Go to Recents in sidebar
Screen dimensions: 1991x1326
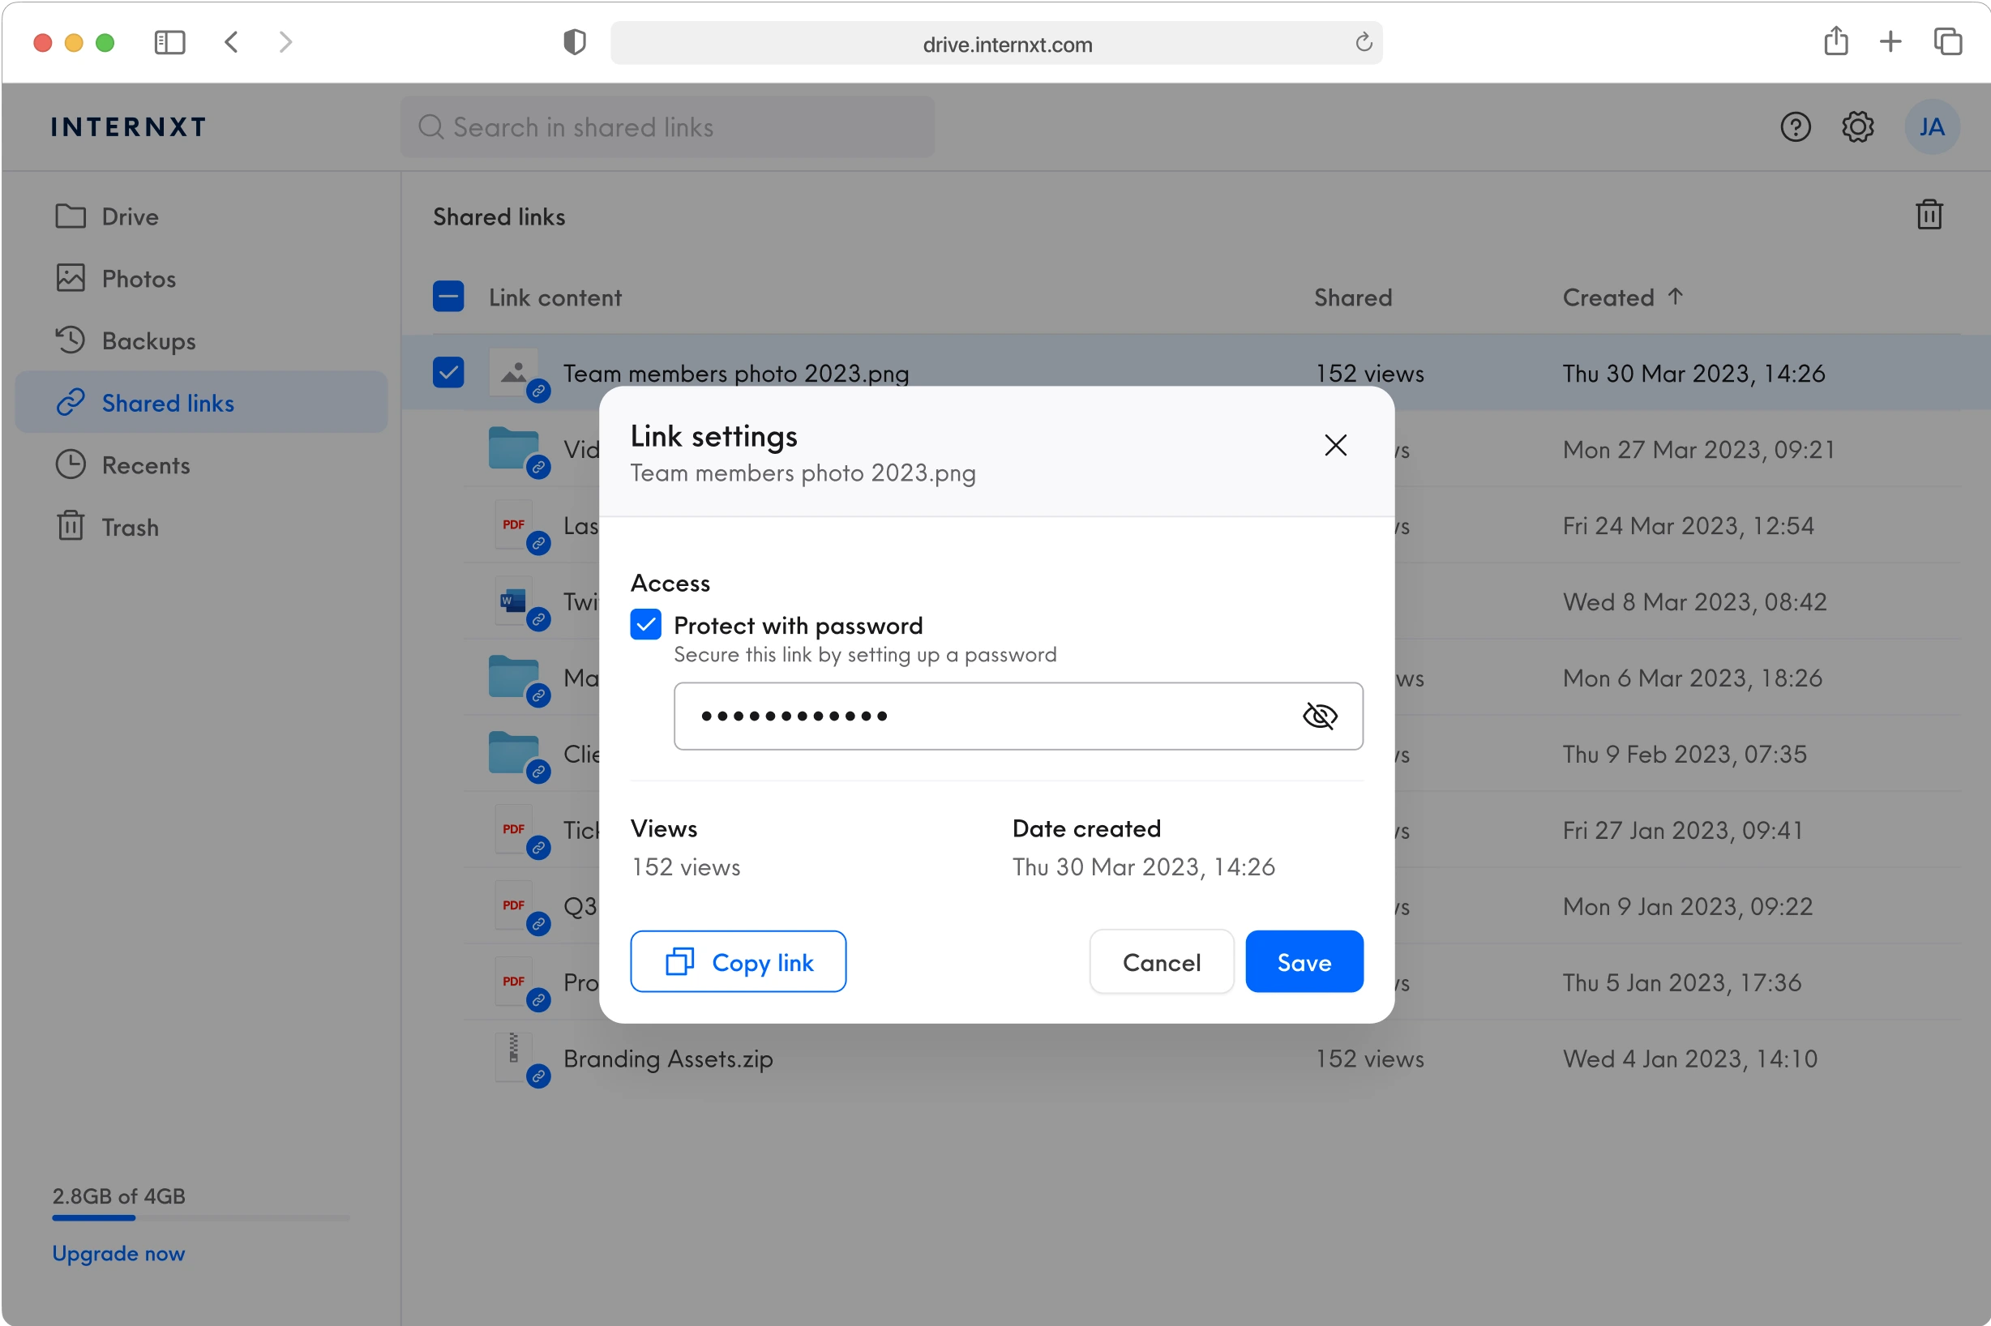click(144, 465)
